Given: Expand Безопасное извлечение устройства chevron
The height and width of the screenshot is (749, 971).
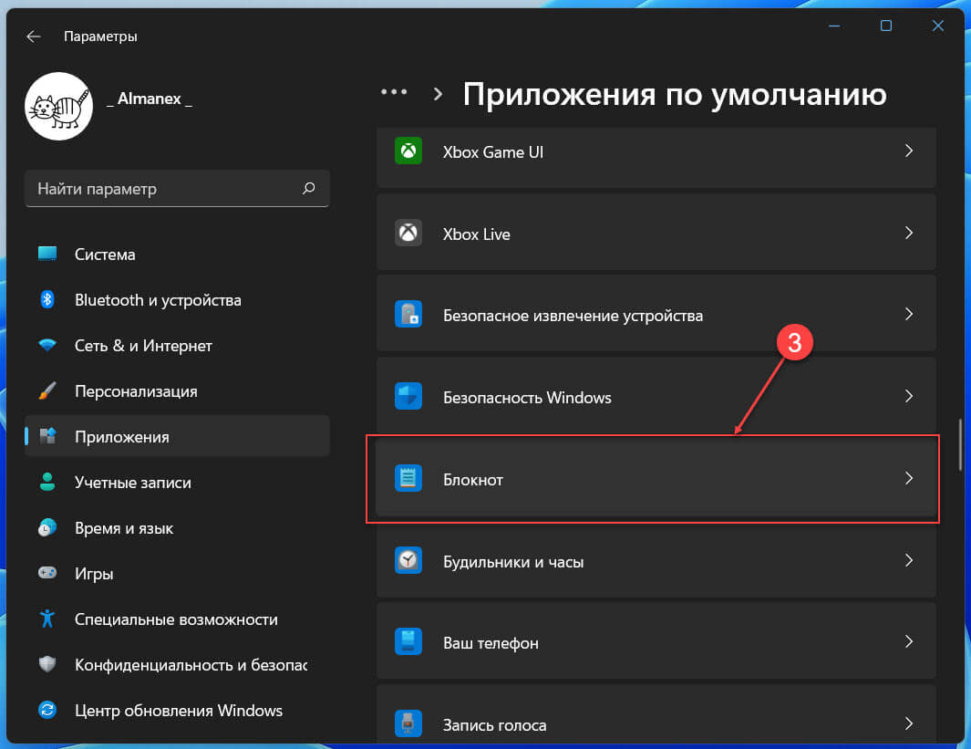Looking at the screenshot, I should [x=908, y=314].
